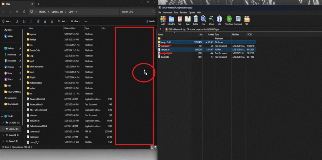Click the VirusScan icon
The image size is (322, 160).
(229, 20)
